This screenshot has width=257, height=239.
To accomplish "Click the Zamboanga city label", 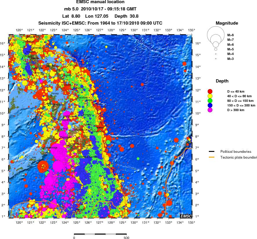I will pos(51,148).
